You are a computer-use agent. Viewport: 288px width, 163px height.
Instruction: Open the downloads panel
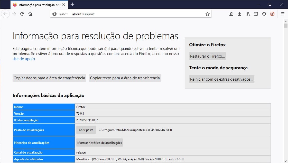click(x=239, y=14)
